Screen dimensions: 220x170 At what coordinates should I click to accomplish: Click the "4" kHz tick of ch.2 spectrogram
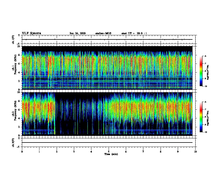pos(19,118)
